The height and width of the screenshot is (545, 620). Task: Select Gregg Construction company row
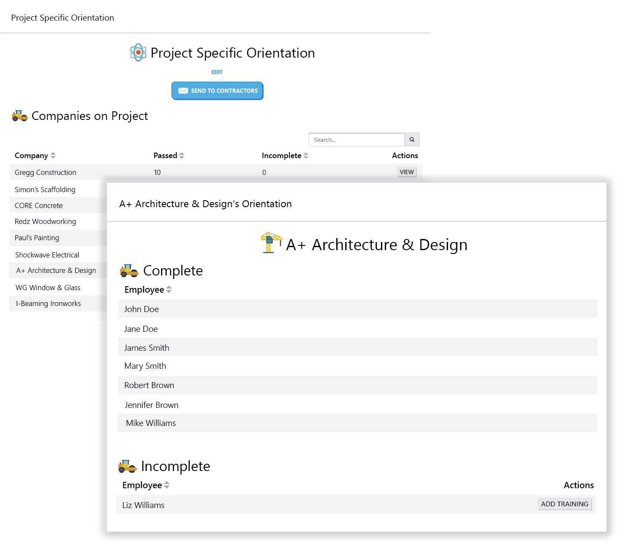216,172
